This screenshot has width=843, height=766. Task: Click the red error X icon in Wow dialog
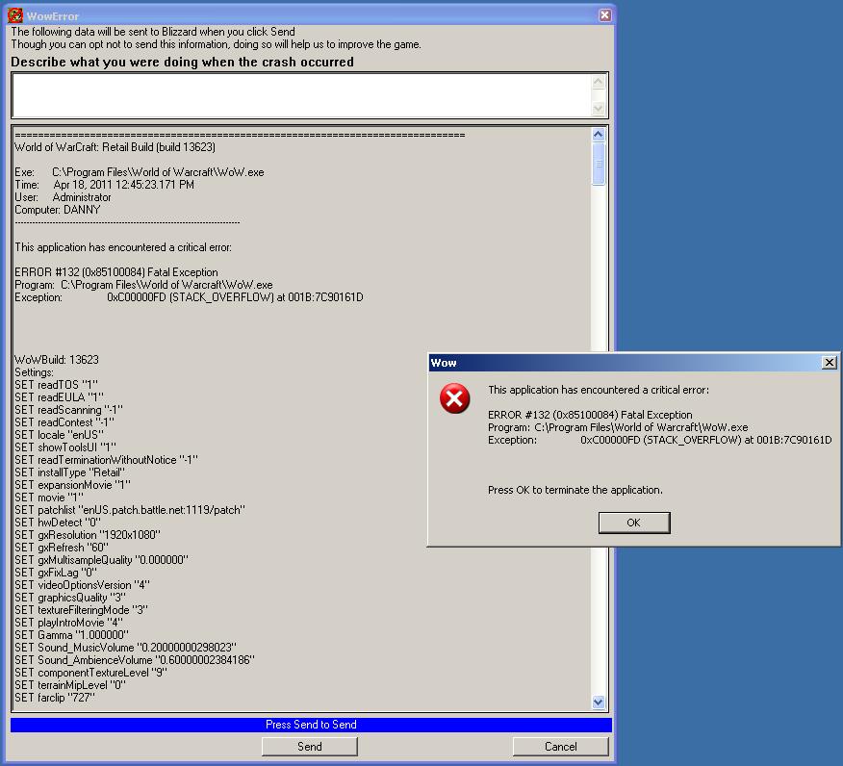454,398
